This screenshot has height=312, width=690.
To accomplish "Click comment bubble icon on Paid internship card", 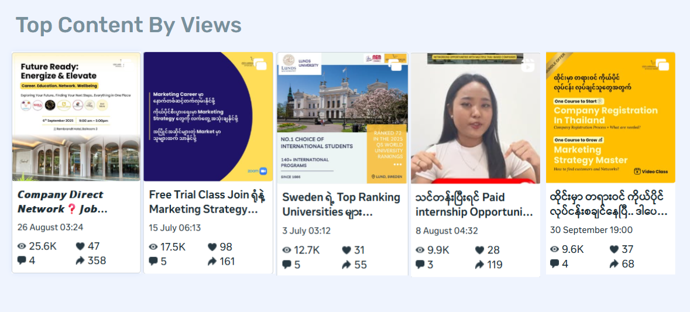I will click(420, 265).
